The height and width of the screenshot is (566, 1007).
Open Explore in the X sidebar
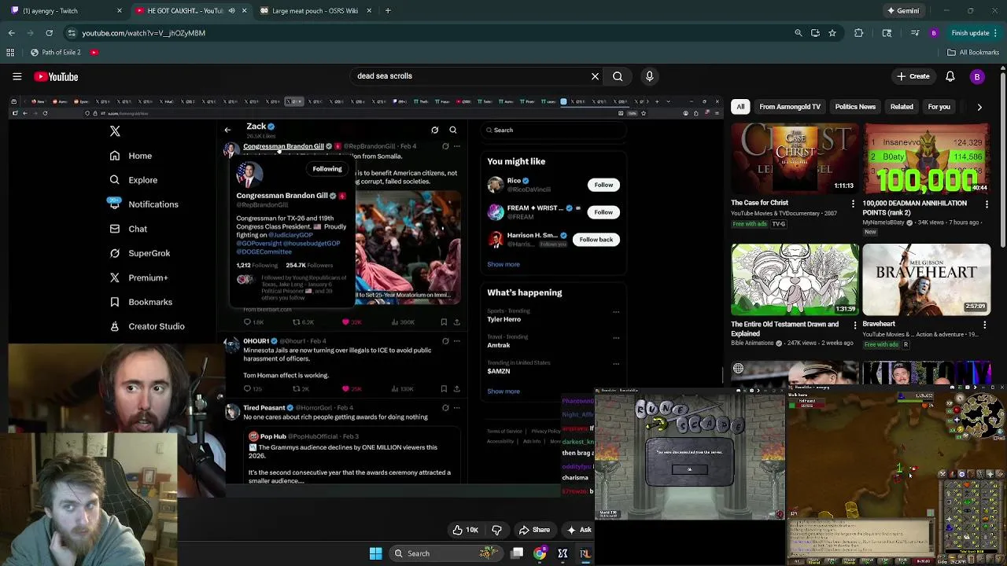[x=134, y=180]
